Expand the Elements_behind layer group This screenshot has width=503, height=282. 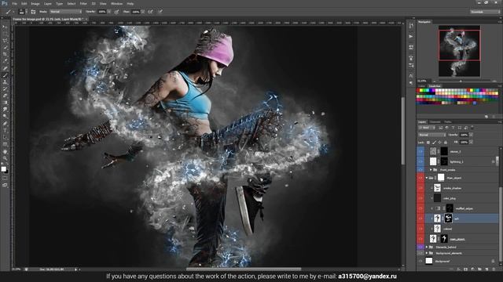(x=427, y=248)
